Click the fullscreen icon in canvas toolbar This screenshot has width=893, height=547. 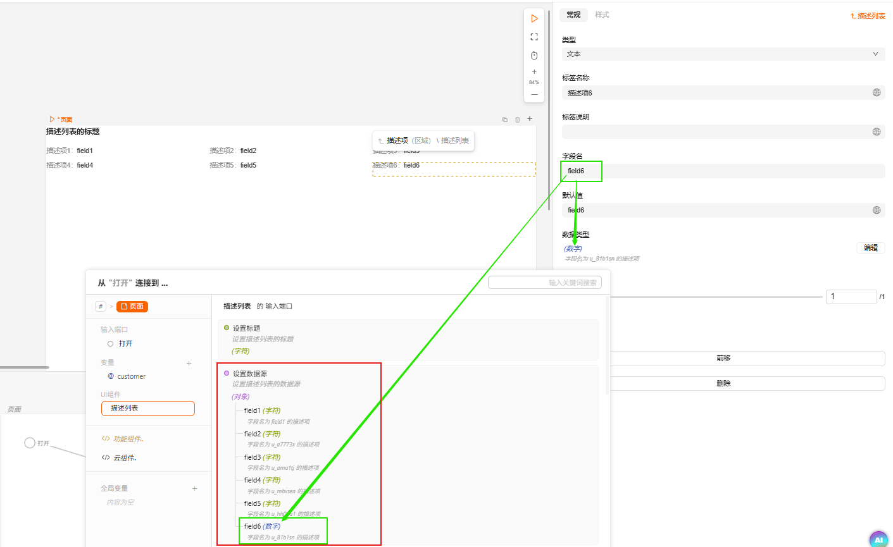point(534,37)
